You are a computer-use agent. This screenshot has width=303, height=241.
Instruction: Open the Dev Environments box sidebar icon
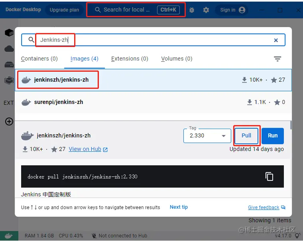coord(9,80)
